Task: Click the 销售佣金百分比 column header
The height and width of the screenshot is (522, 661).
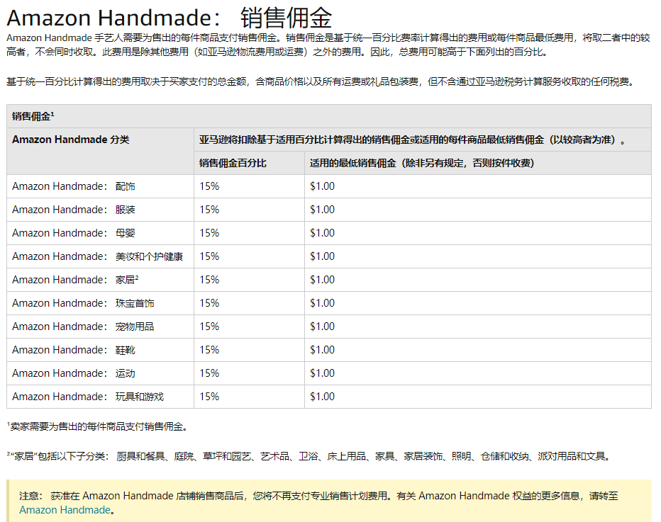Action: (233, 162)
